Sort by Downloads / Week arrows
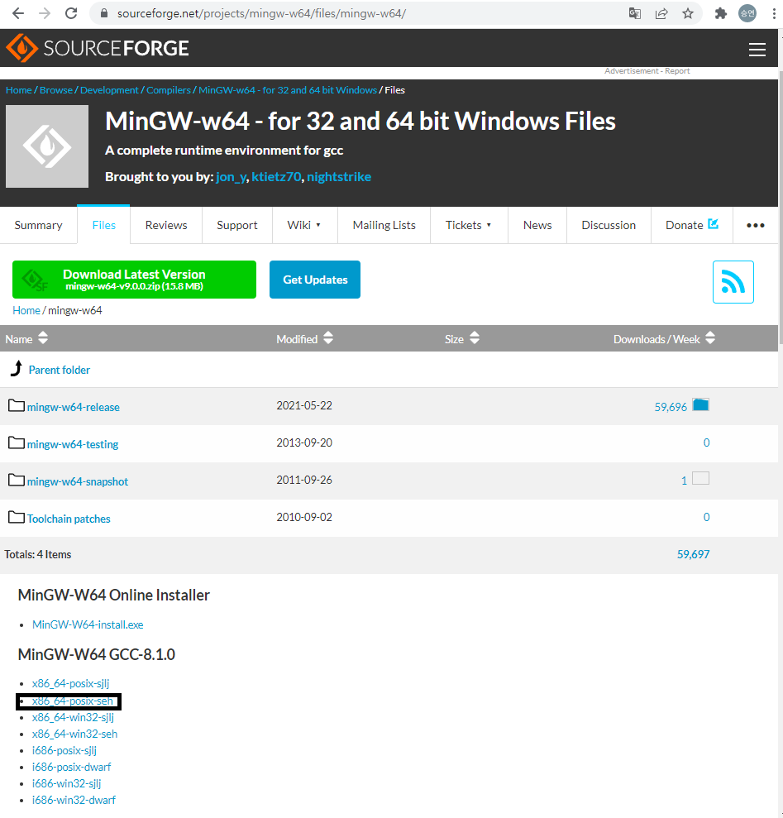The width and height of the screenshot is (783, 818). tap(710, 338)
